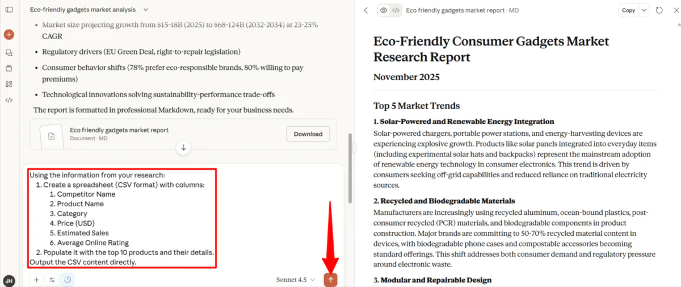Screen dimensions: 681x287
Task: Open the Projects icon in sidebar
Action: 9,68
